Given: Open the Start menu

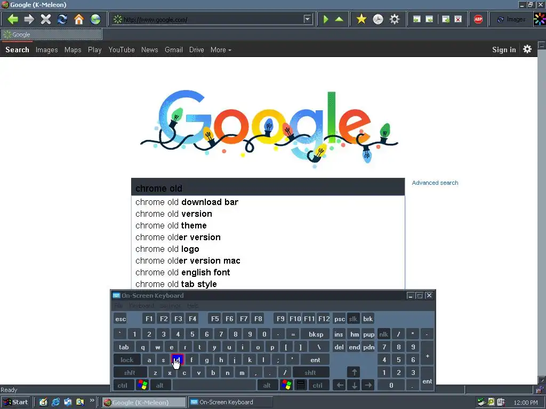Looking at the screenshot, I should point(16,402).
